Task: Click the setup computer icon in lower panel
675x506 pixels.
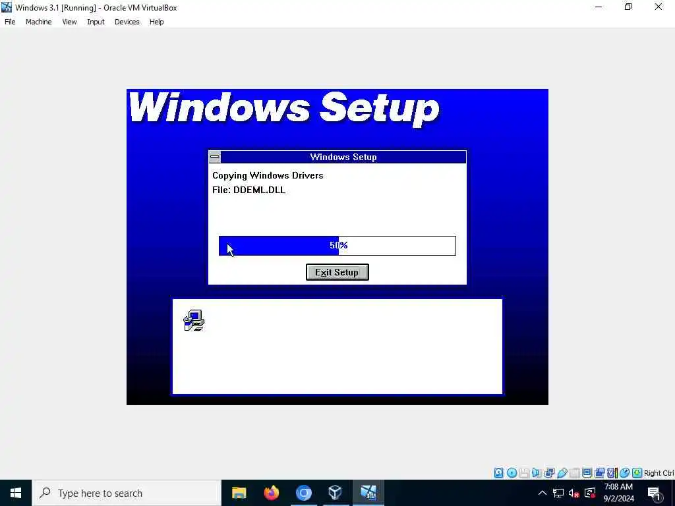Action: click(194, 321)
